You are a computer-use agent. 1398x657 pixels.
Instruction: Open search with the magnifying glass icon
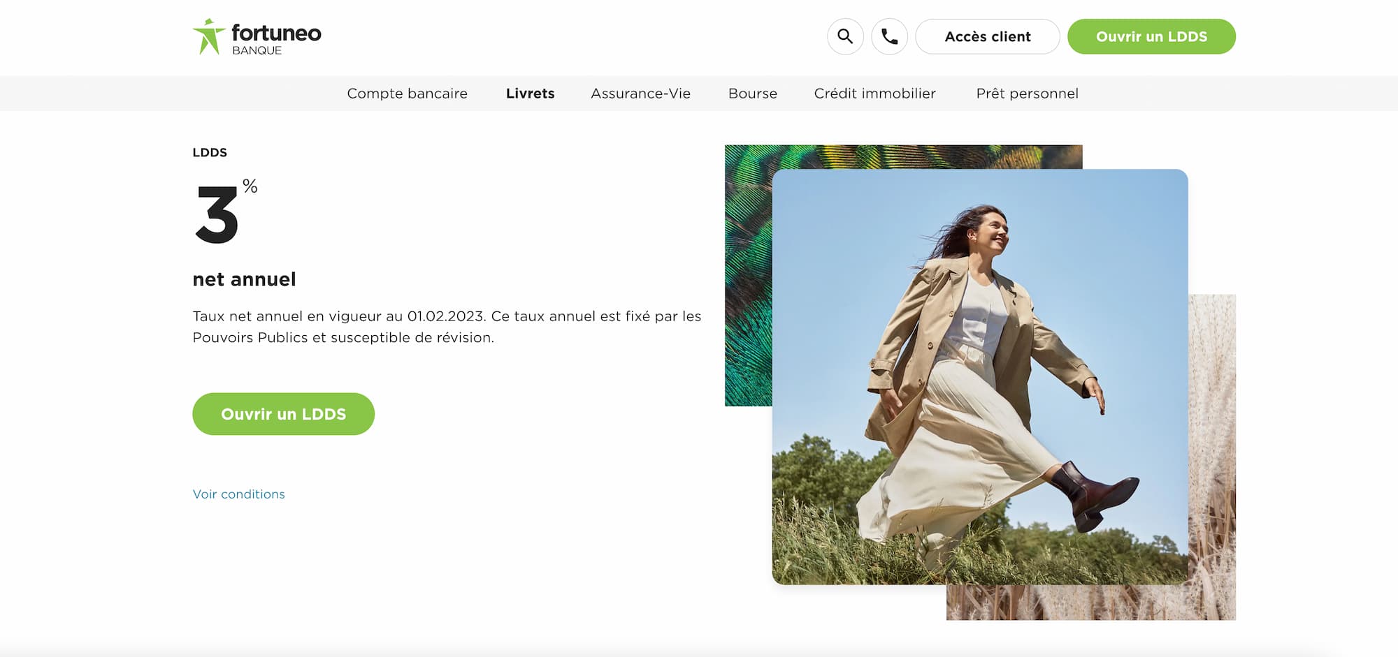click(x=845, y=36)
